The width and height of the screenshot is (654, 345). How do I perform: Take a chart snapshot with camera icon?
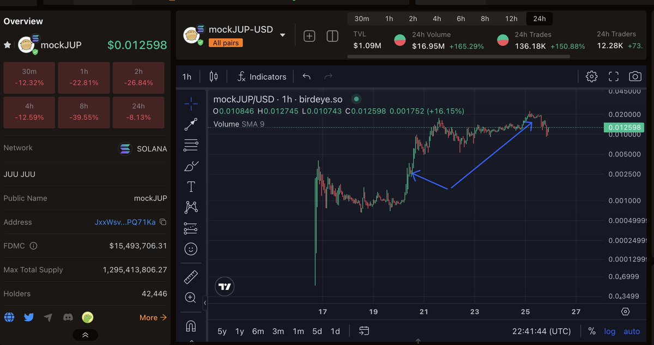point(635,76)
